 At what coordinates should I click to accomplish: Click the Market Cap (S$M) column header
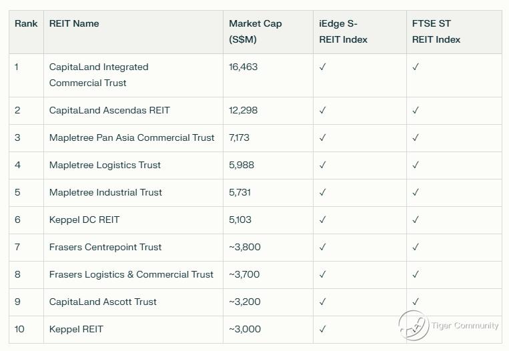pos(255,31)
